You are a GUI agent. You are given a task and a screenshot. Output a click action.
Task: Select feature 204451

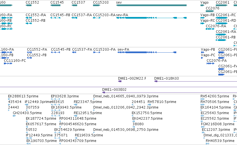pyautogui.click(x=133, y=105)
